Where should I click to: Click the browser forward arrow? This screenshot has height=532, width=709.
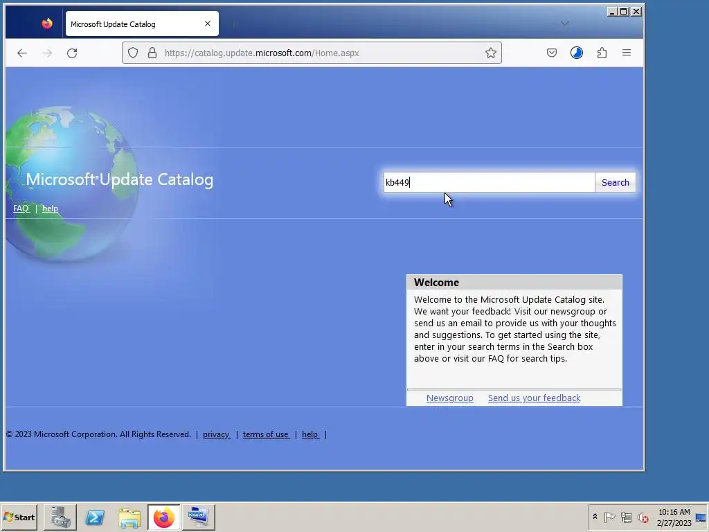pyautogui.click(x=46, y=53)
